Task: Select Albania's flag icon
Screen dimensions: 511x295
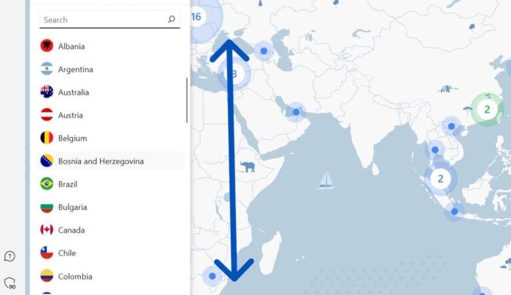Action: 47,46
